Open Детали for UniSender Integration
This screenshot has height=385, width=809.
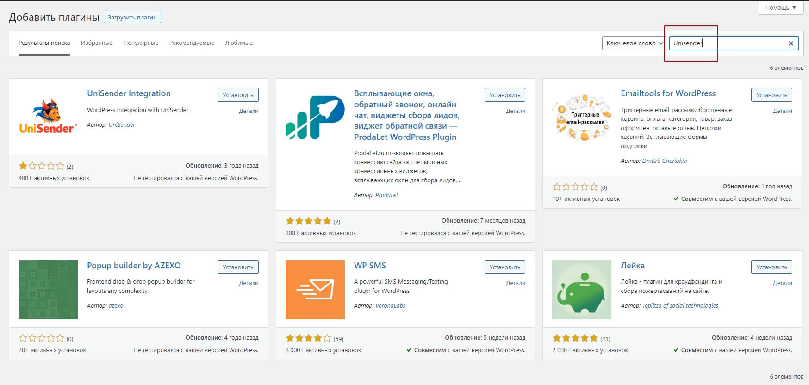pos(249,111)
